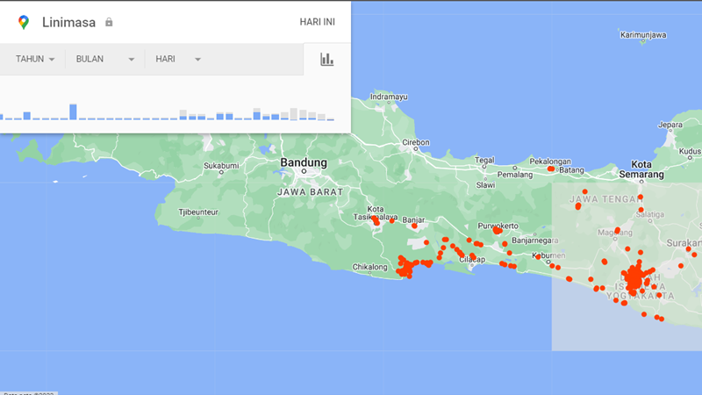702x395 pixels.
Task: Click the Google Maps pin logo
Action: pos(24,22)
